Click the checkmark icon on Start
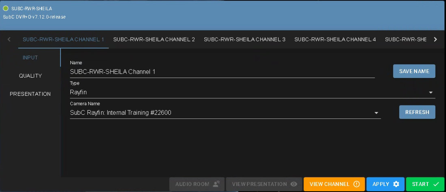The image size is (446, 192). 436,184
